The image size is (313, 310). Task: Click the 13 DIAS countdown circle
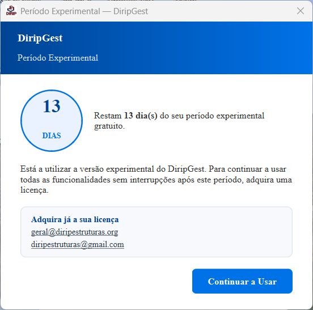52,121
